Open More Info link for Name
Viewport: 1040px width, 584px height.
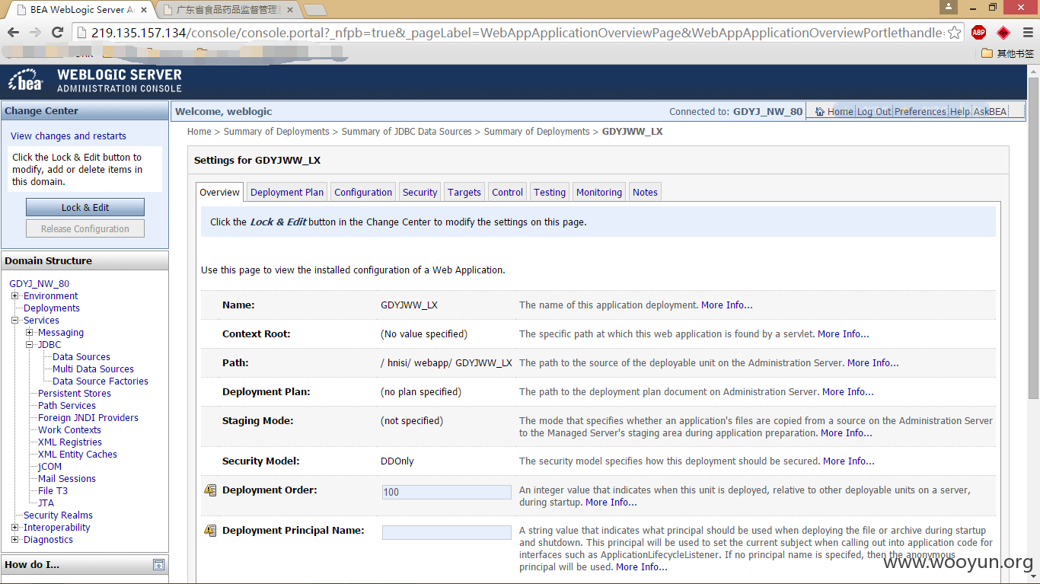point(727,305)
